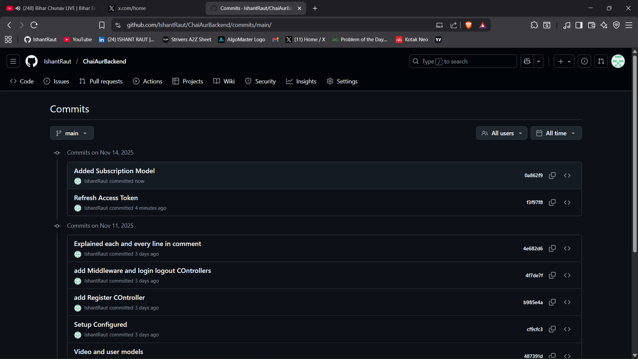Click the GitHub Octocat logo

click(x=32, y=61)
